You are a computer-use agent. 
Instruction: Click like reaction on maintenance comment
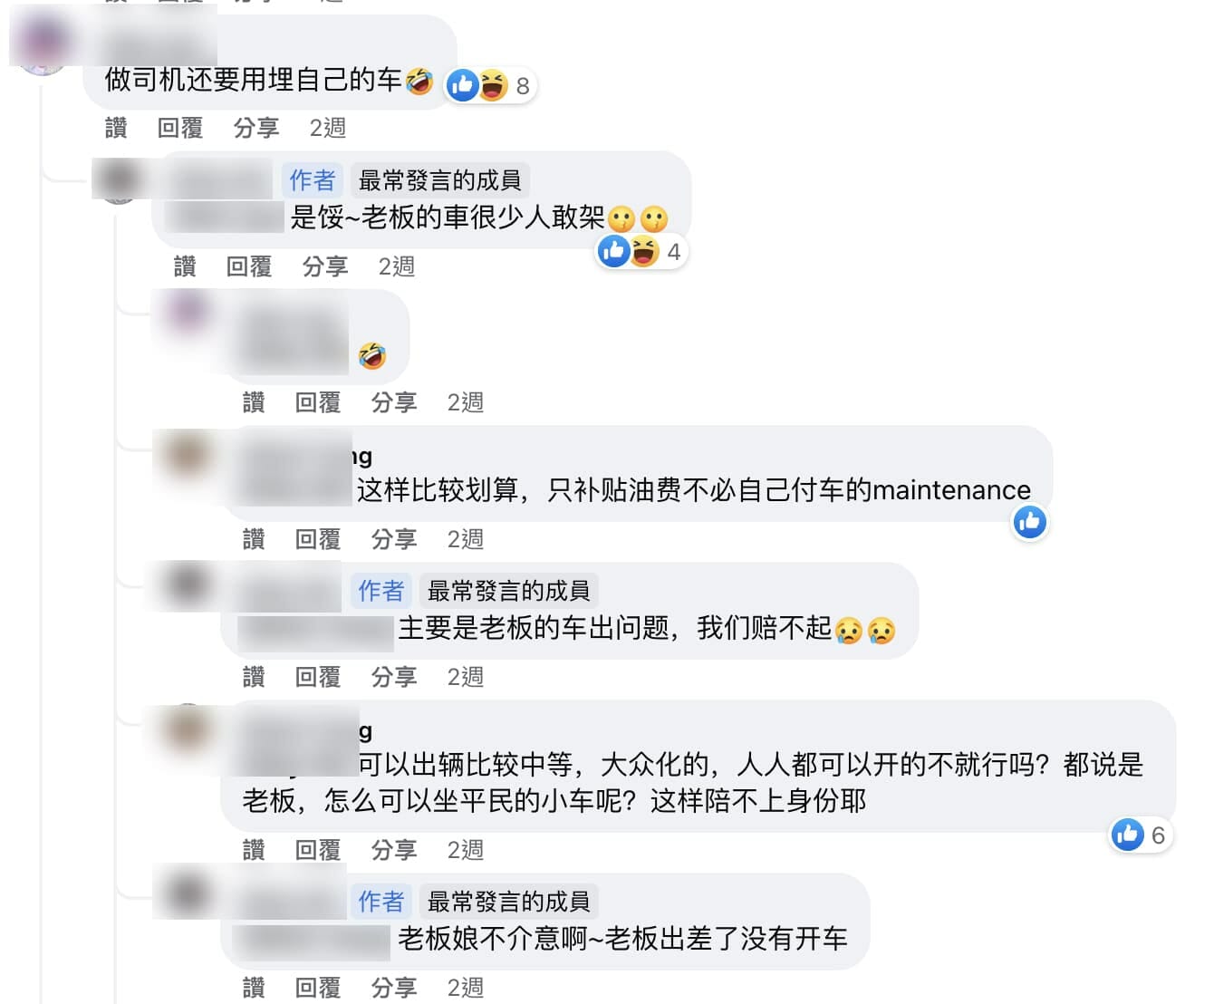point(1029,522)
